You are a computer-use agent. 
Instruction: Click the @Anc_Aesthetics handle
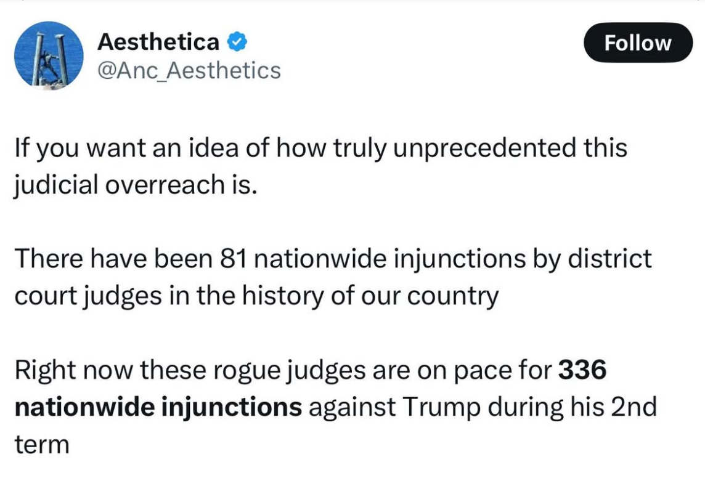tap(189, 71)
